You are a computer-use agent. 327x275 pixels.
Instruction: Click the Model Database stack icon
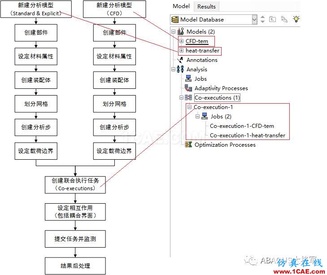click(x=175, y=20)
